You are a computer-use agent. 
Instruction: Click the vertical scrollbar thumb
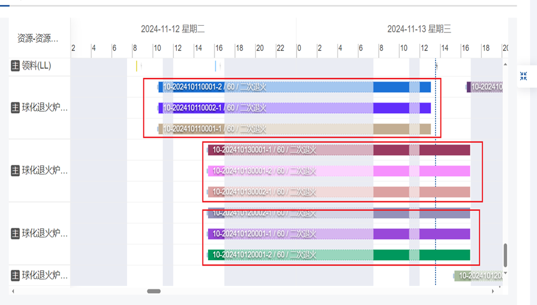(505, 255)
